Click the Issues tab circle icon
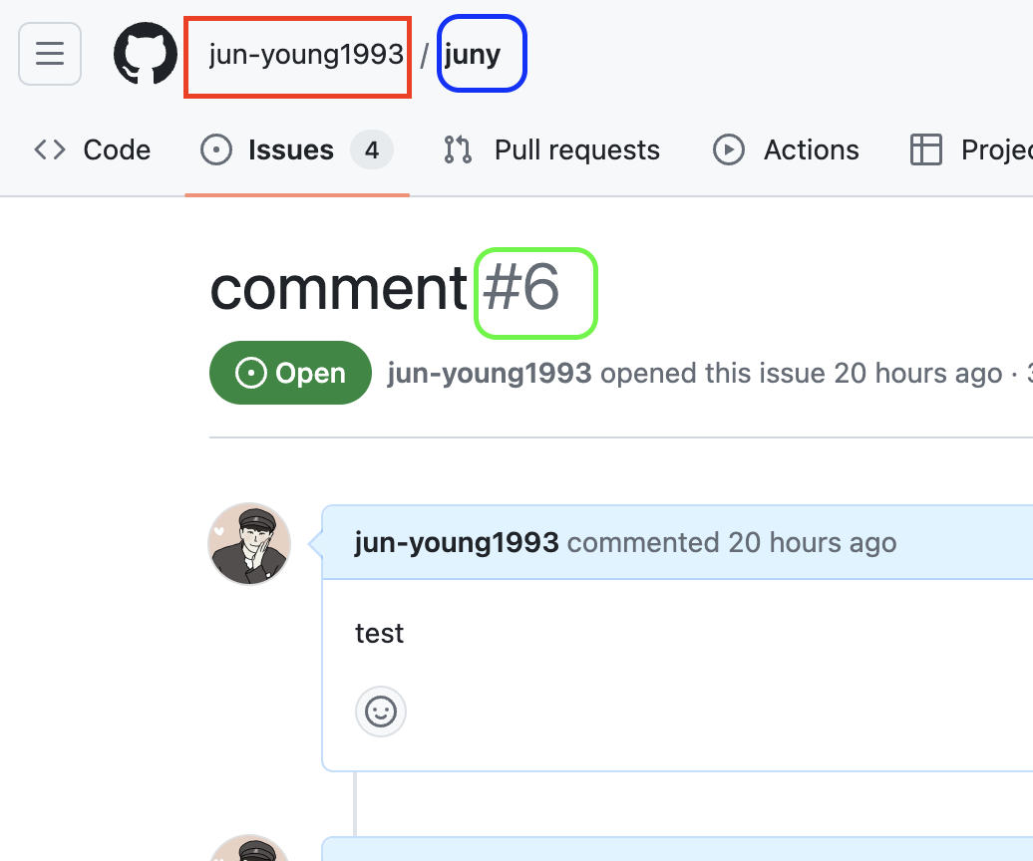Image resolution: width=1033 pixels, height=861 pixels. click(216, 149)
